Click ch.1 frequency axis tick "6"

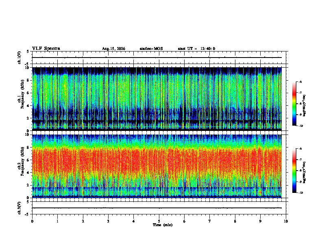coord(28,93)
